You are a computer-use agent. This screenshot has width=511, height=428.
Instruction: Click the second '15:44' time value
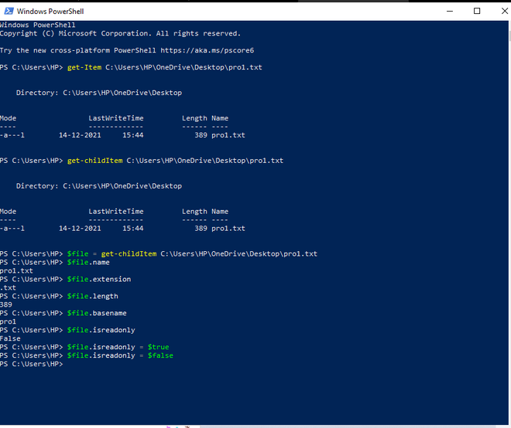point(133,229)
